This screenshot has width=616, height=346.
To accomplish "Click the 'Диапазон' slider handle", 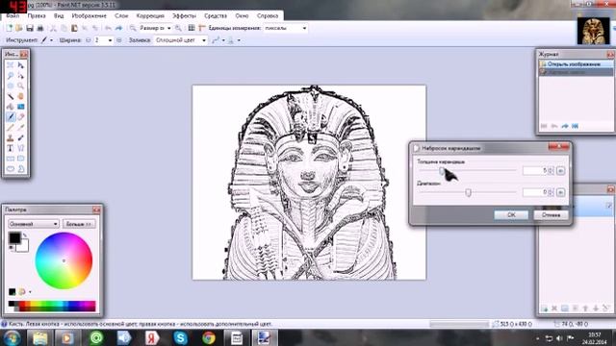I will 468,192.
